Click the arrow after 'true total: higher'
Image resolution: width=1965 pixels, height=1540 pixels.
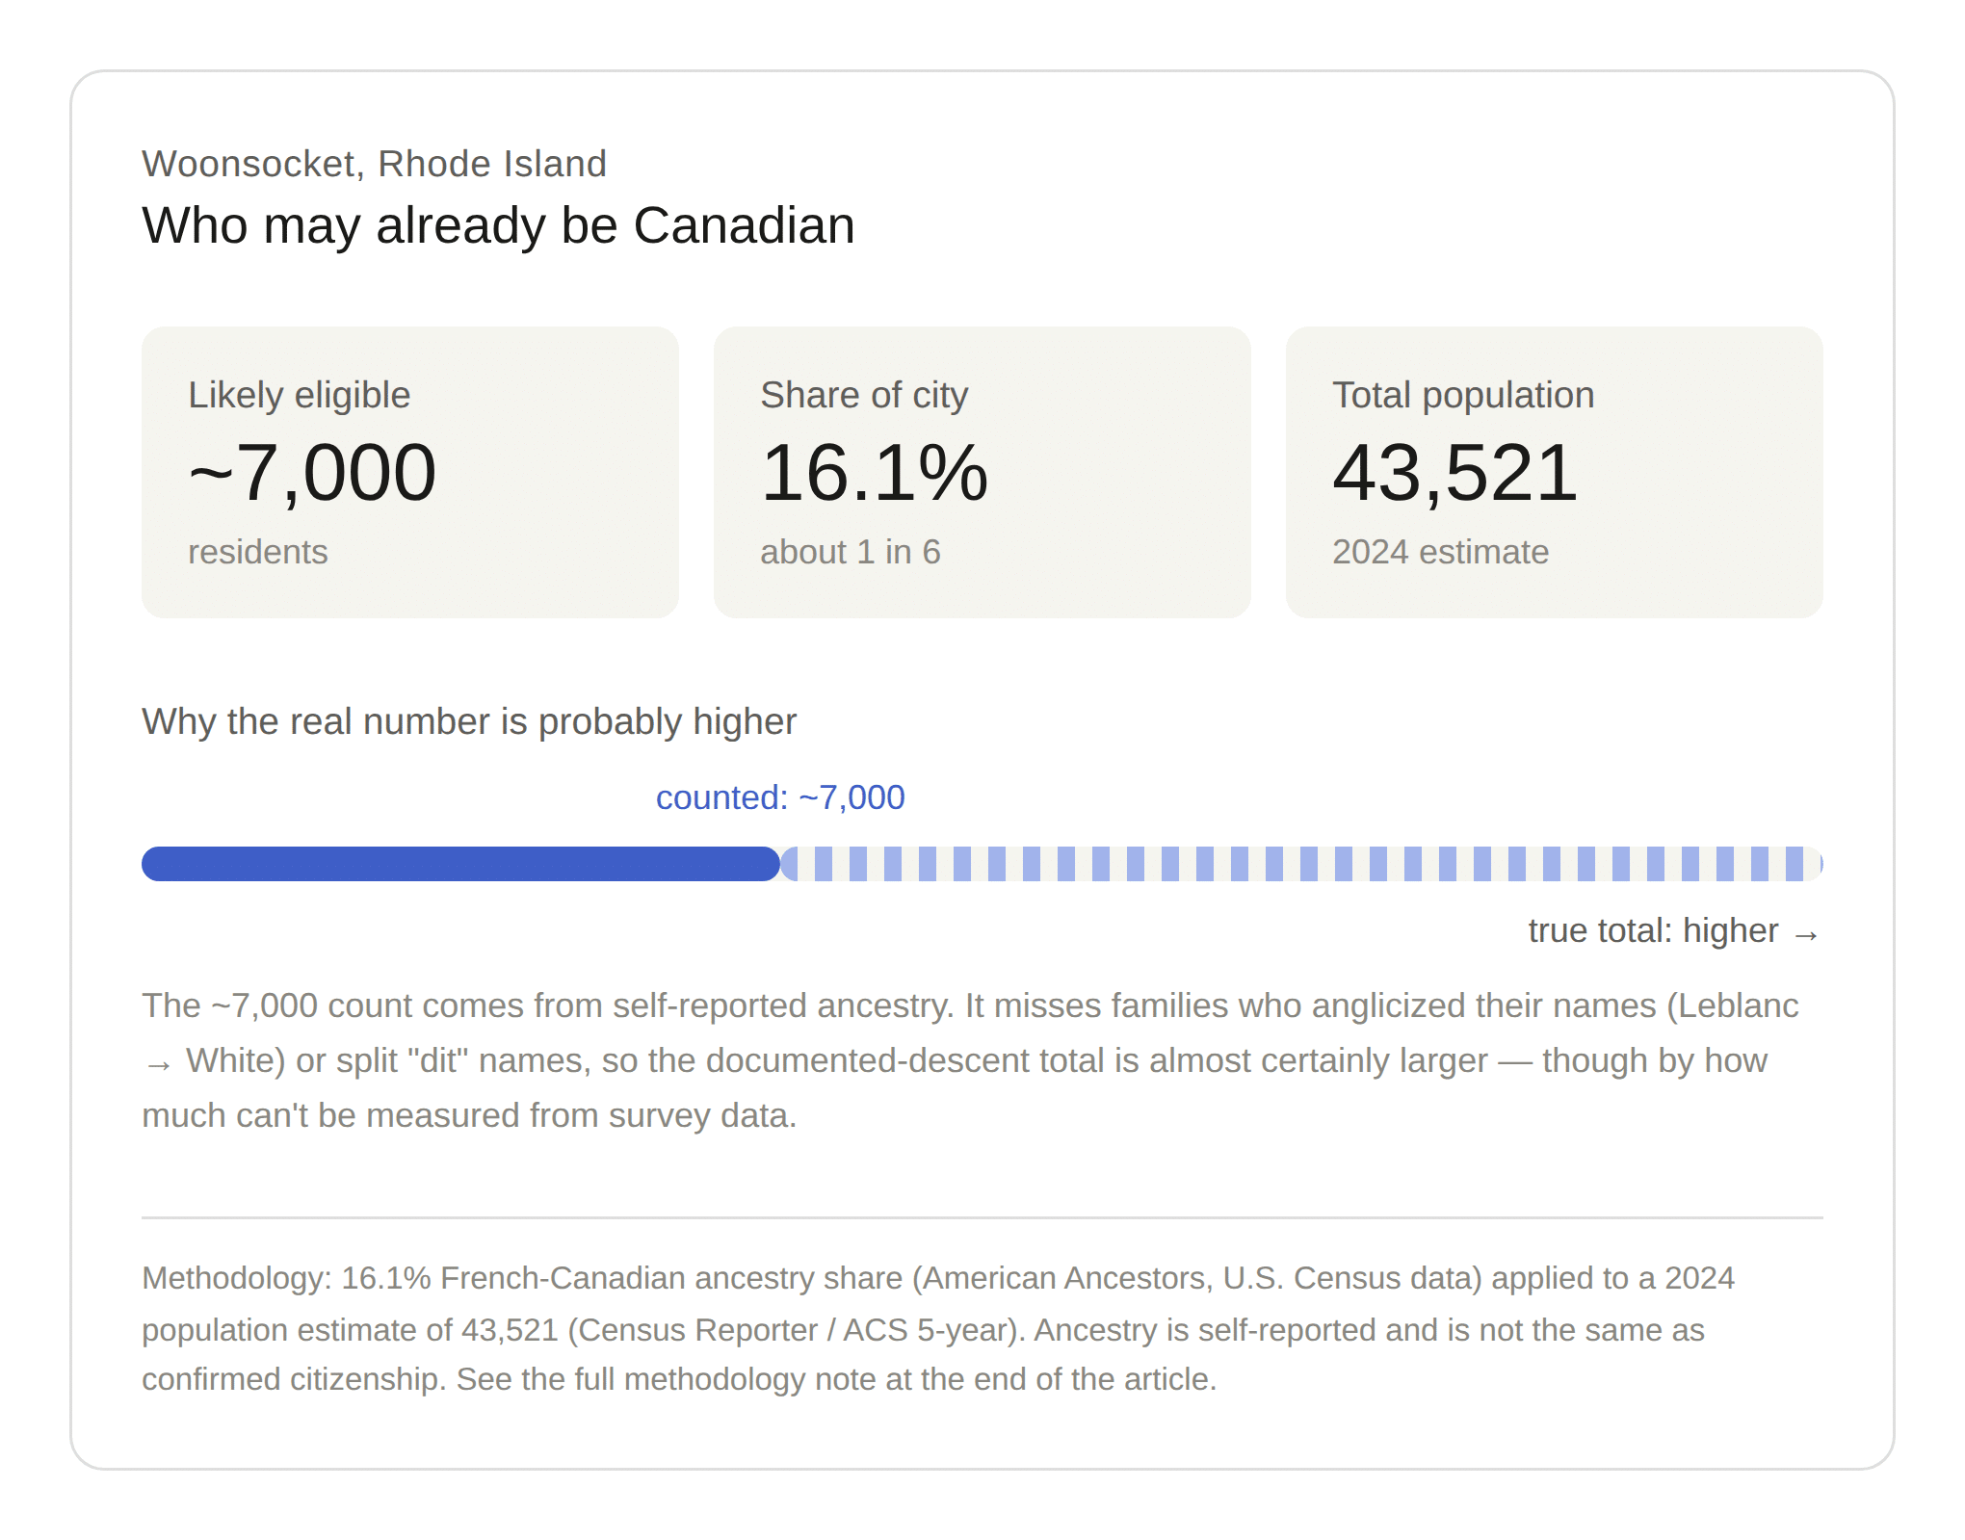click(1806, 934)
